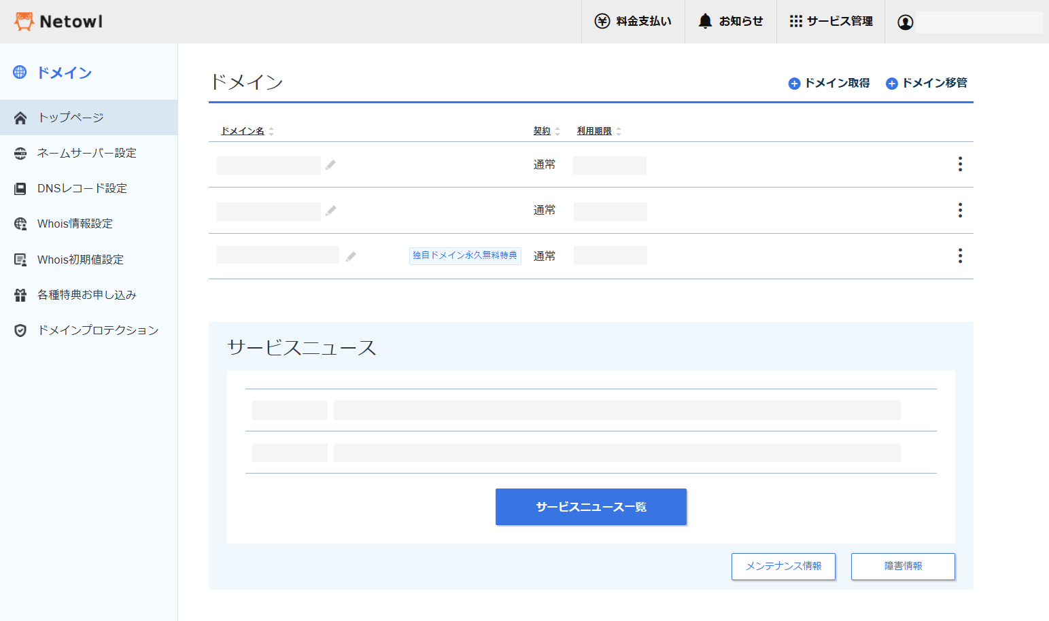Click the yen icon for 料金支払い
Screen dimensions: 1049x621
(x=602, y=21)
